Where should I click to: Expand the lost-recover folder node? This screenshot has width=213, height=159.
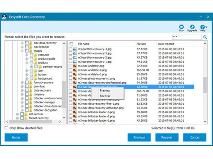(17, 114)
